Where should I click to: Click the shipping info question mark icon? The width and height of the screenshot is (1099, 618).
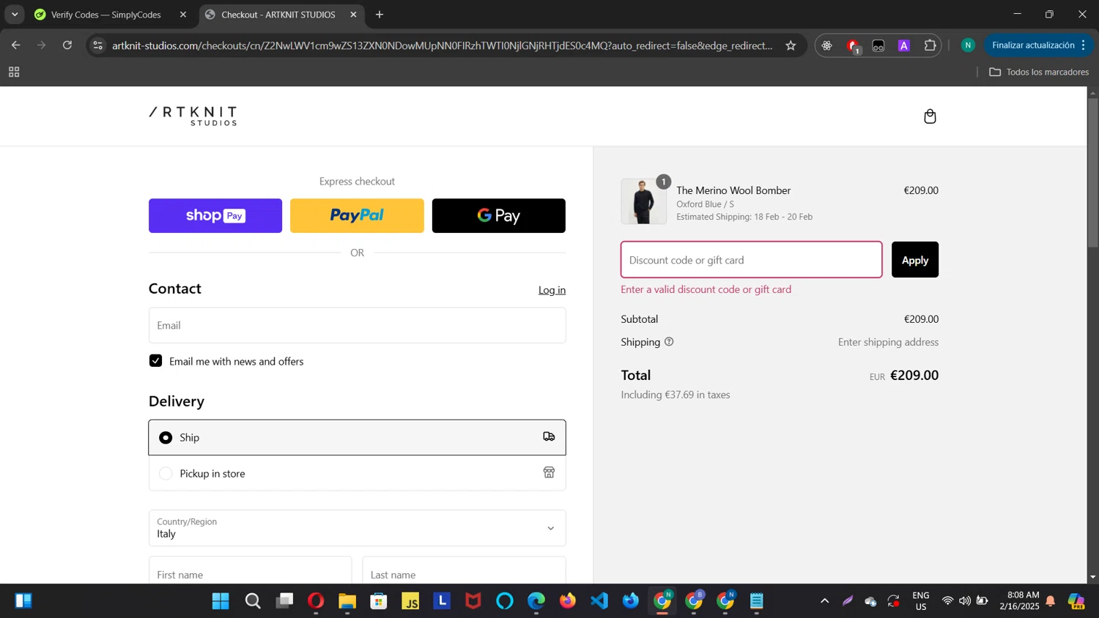point(669,342)
